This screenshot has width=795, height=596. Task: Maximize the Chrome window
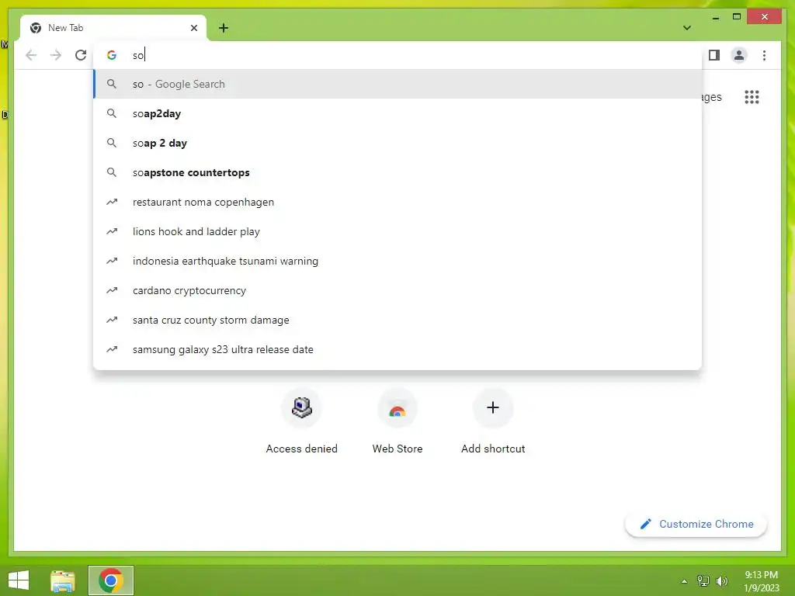point(737,17)
